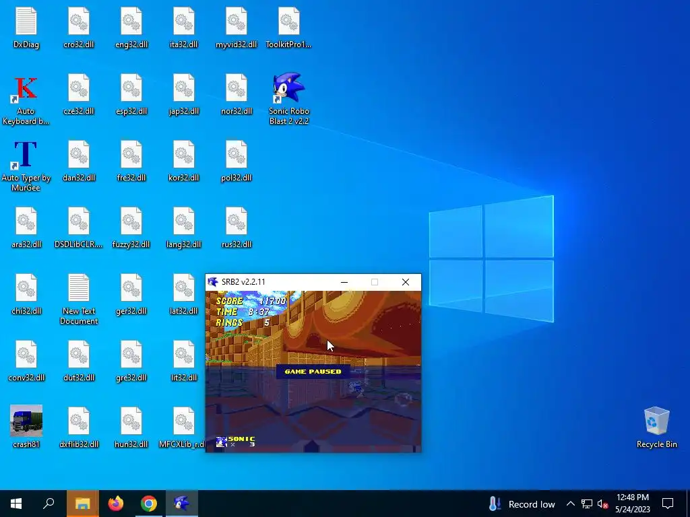Open network status tray icon
Viewport: 690px width, 517px height.
(x=587, y=504)
